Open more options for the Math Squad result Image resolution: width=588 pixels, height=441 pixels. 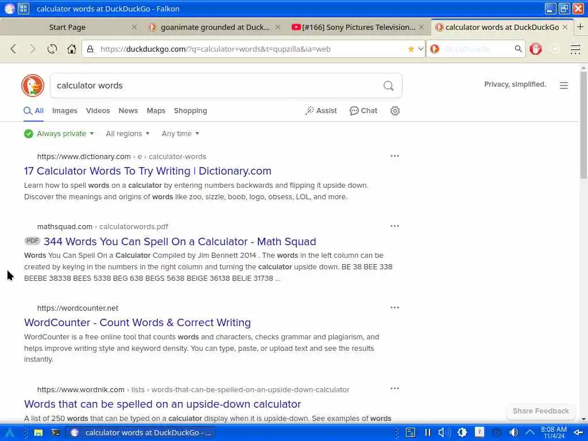point(394,226)
